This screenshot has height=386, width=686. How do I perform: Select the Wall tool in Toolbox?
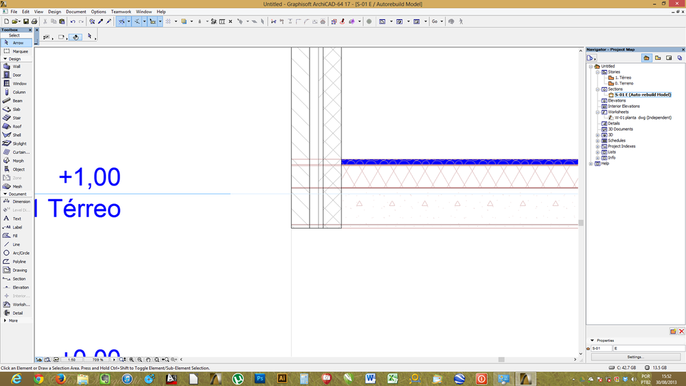click(x=16, y=67)
